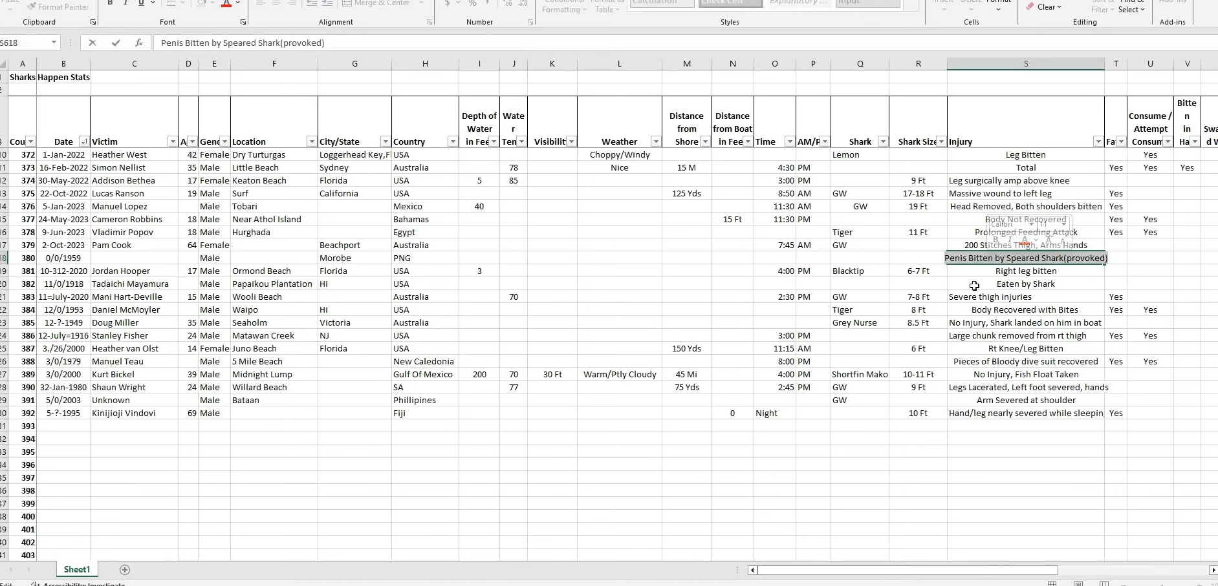Open the City/State column filter dropdown

pyautogui.click(x=385, y=141)
